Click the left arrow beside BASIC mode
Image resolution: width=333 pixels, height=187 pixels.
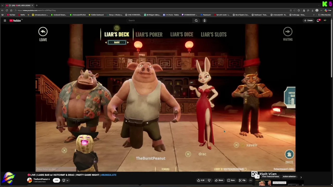[x=106, y=42]
